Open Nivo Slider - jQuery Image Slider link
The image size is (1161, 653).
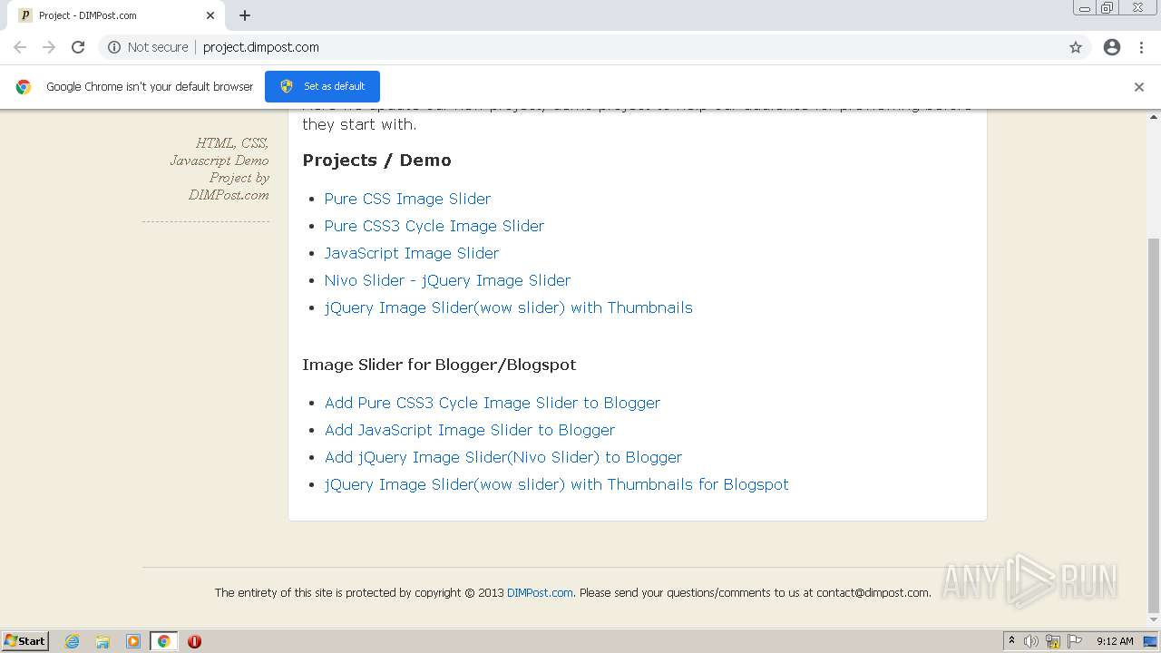point(447,280)
